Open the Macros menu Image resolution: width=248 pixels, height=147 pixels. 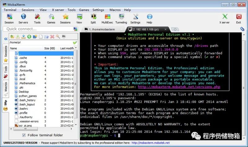tap(115, 10)
